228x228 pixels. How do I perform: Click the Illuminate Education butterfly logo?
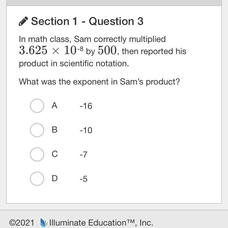click(43, 223)
